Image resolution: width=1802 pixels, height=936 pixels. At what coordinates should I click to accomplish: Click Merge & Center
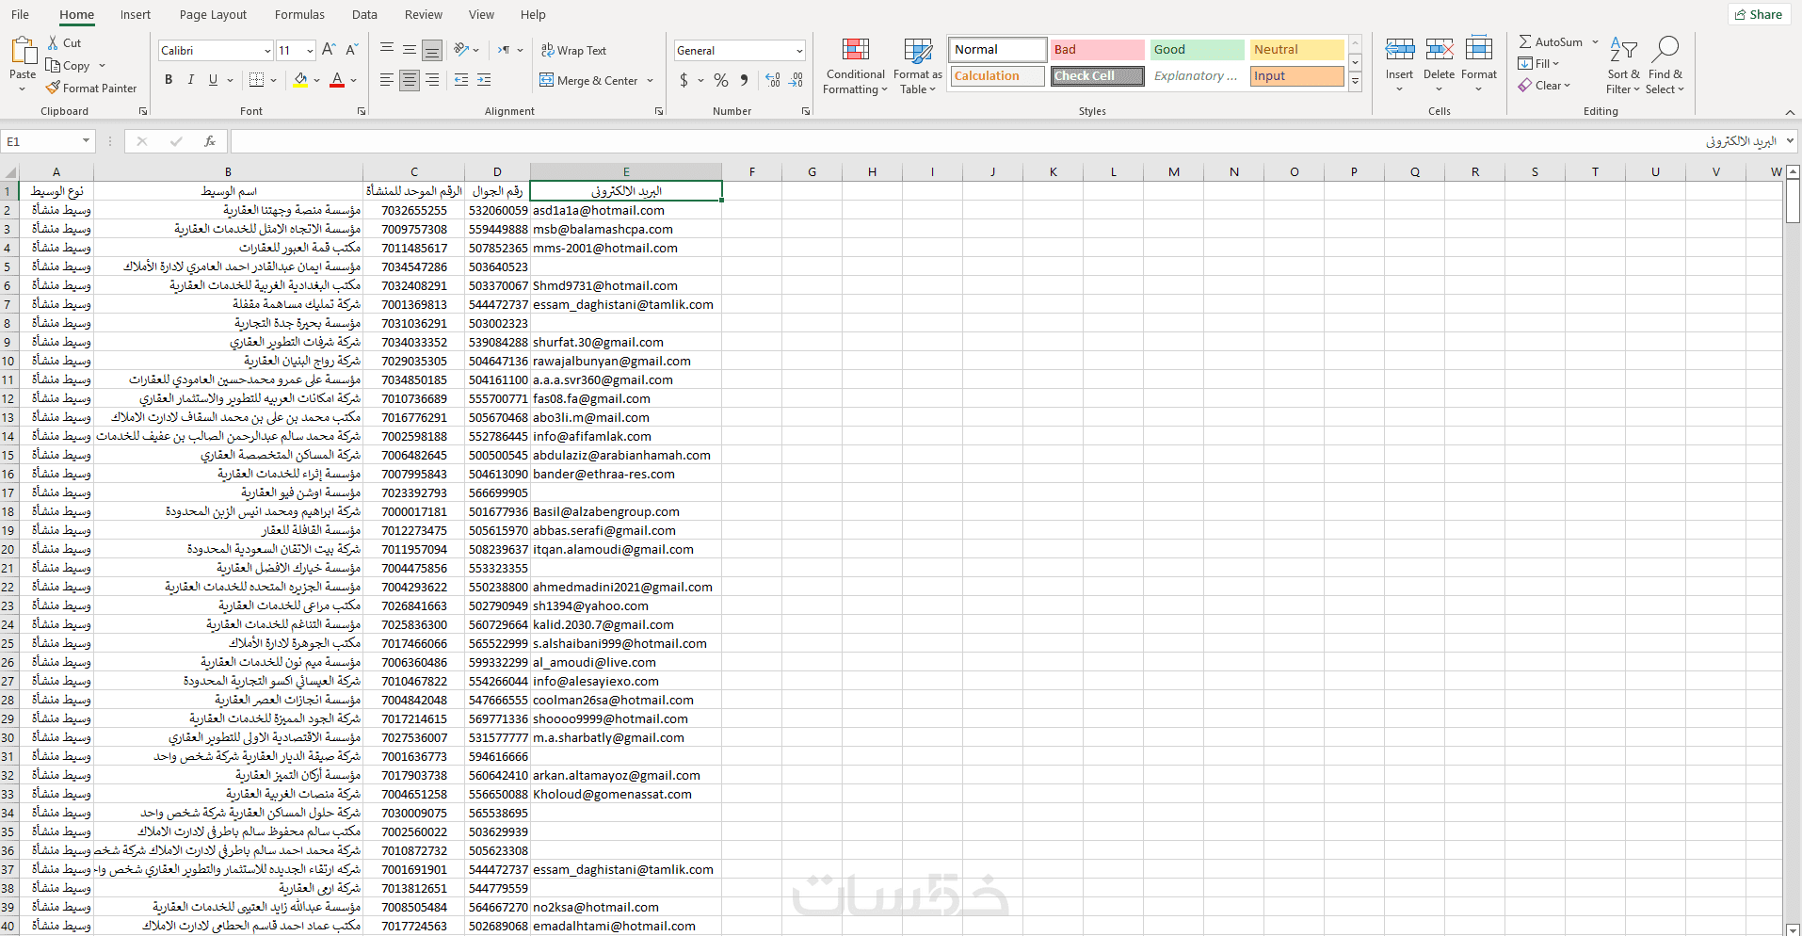588,81
